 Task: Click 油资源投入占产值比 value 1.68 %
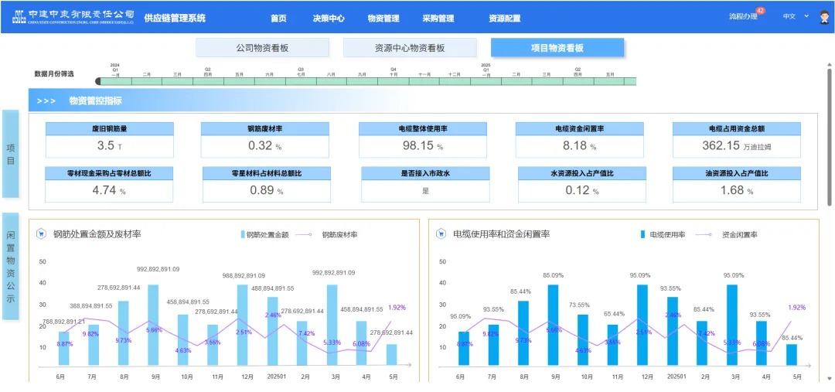pyautogui.click(x=737, y=191)
